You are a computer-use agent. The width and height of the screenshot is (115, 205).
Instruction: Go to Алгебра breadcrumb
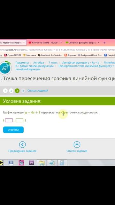pos(38,63)
